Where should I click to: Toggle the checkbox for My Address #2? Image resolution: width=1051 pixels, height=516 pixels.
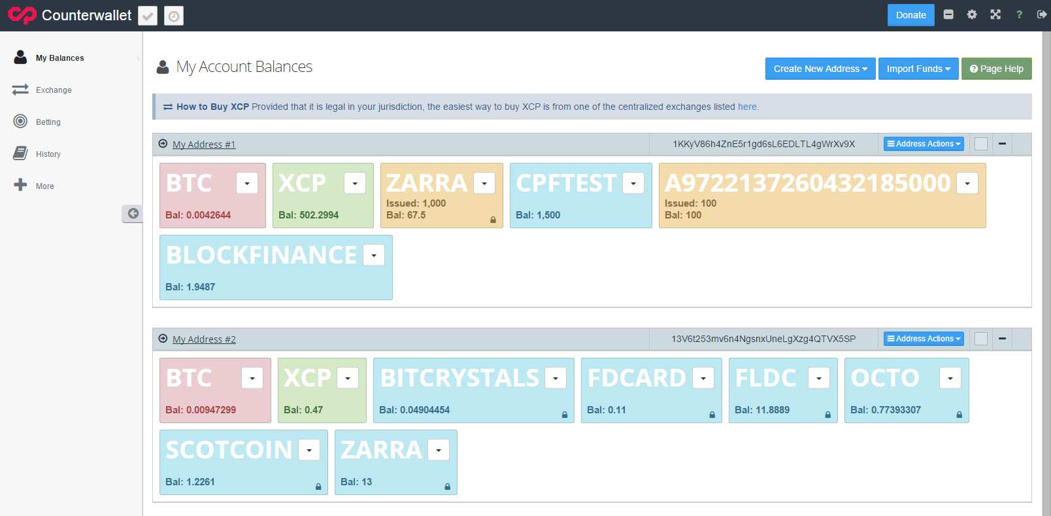point(981,339)
